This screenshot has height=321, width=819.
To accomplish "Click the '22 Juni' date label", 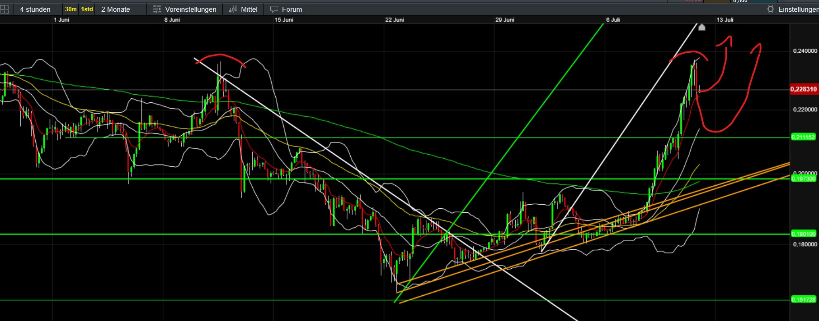I will [395, 20].
